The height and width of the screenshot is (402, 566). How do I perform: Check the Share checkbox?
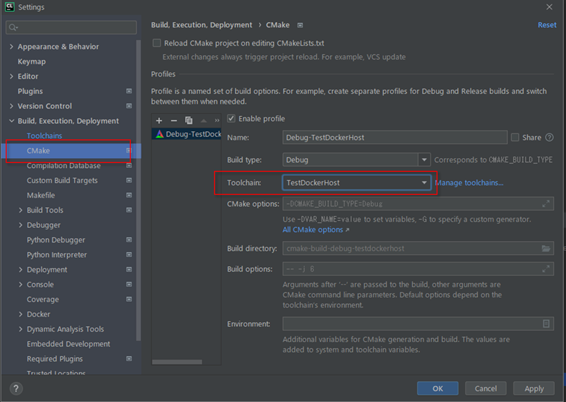coord(515,137)
